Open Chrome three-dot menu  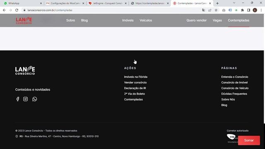pos(261,10)
